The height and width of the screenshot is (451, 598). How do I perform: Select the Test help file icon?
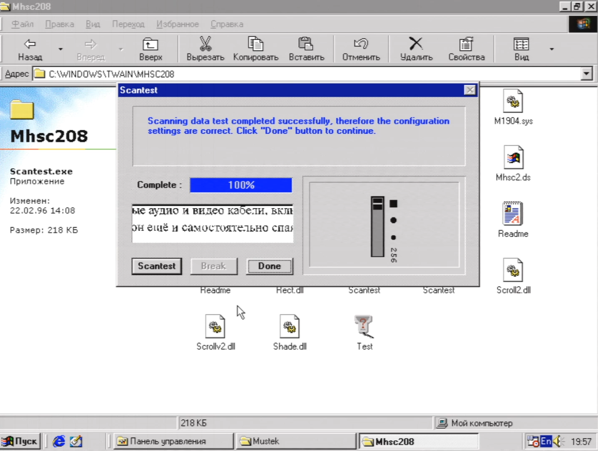pyautogui.click(x=364, y=327)
